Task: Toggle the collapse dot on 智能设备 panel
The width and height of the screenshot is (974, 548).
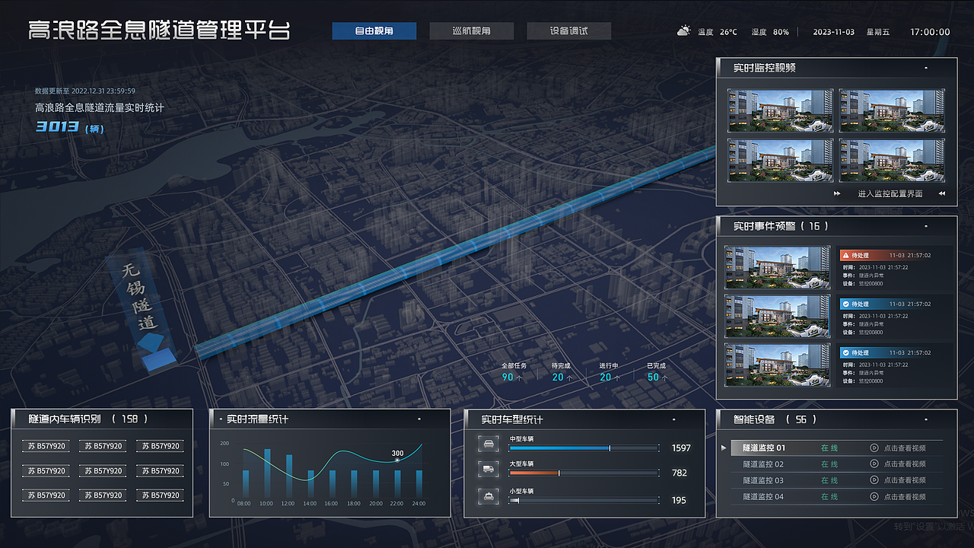Action: pyautogui.click(x=925, y=419)
